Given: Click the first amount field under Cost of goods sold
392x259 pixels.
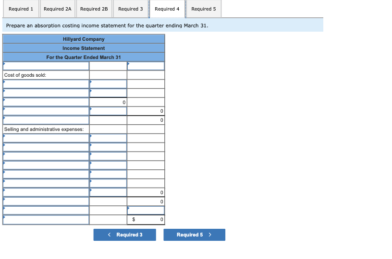Looking at the screenshot, I should click(x=108, y=84).
